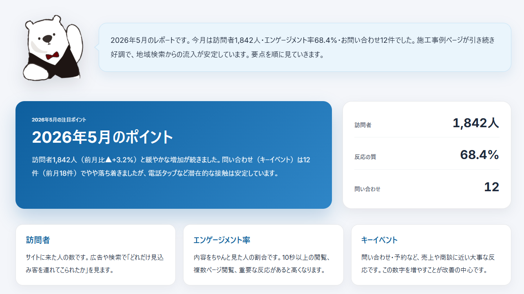
Task: Click the 訪問者 label in the stats card
Action: (x=363, y=125)
